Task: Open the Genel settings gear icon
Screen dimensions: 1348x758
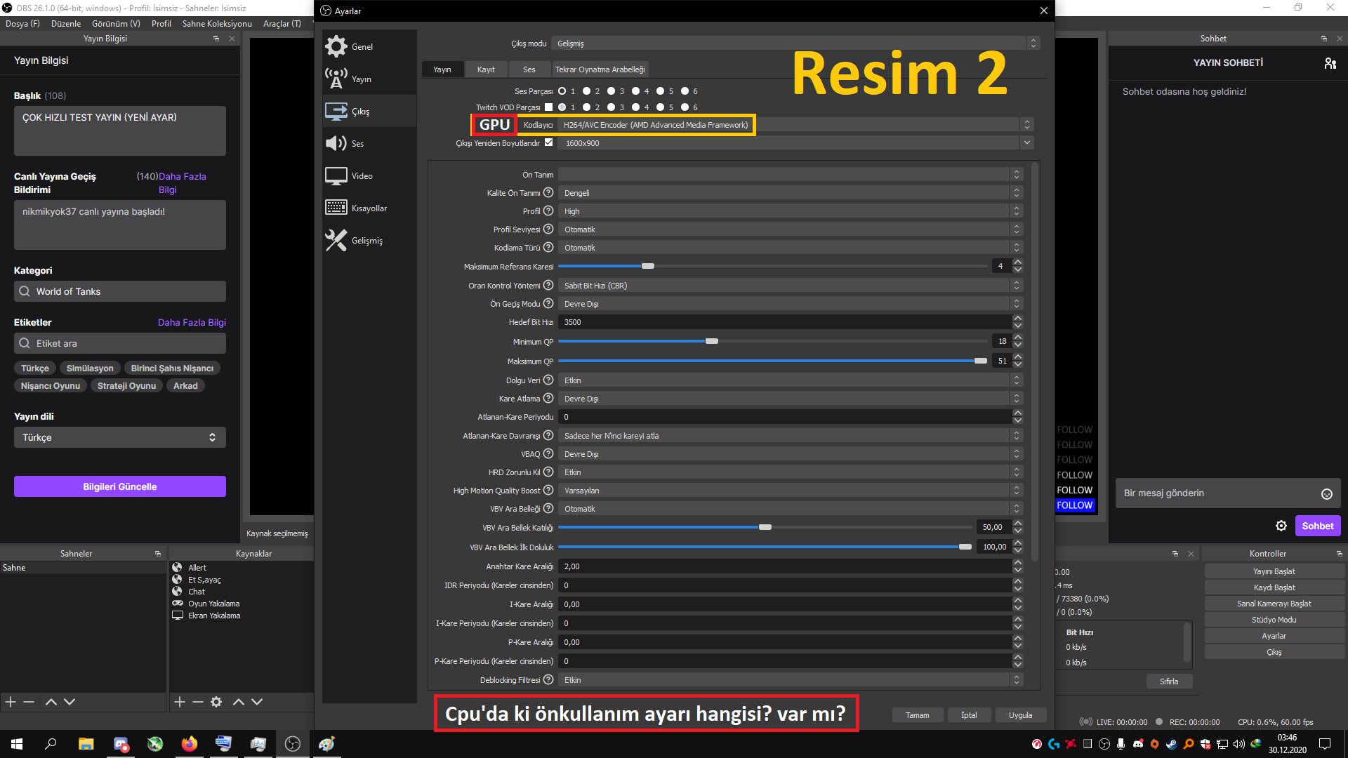Action: click(x=336, y=46)
